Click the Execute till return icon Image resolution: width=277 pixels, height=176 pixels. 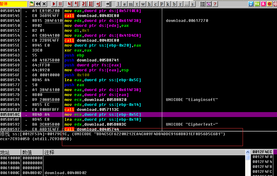[98, 4]
